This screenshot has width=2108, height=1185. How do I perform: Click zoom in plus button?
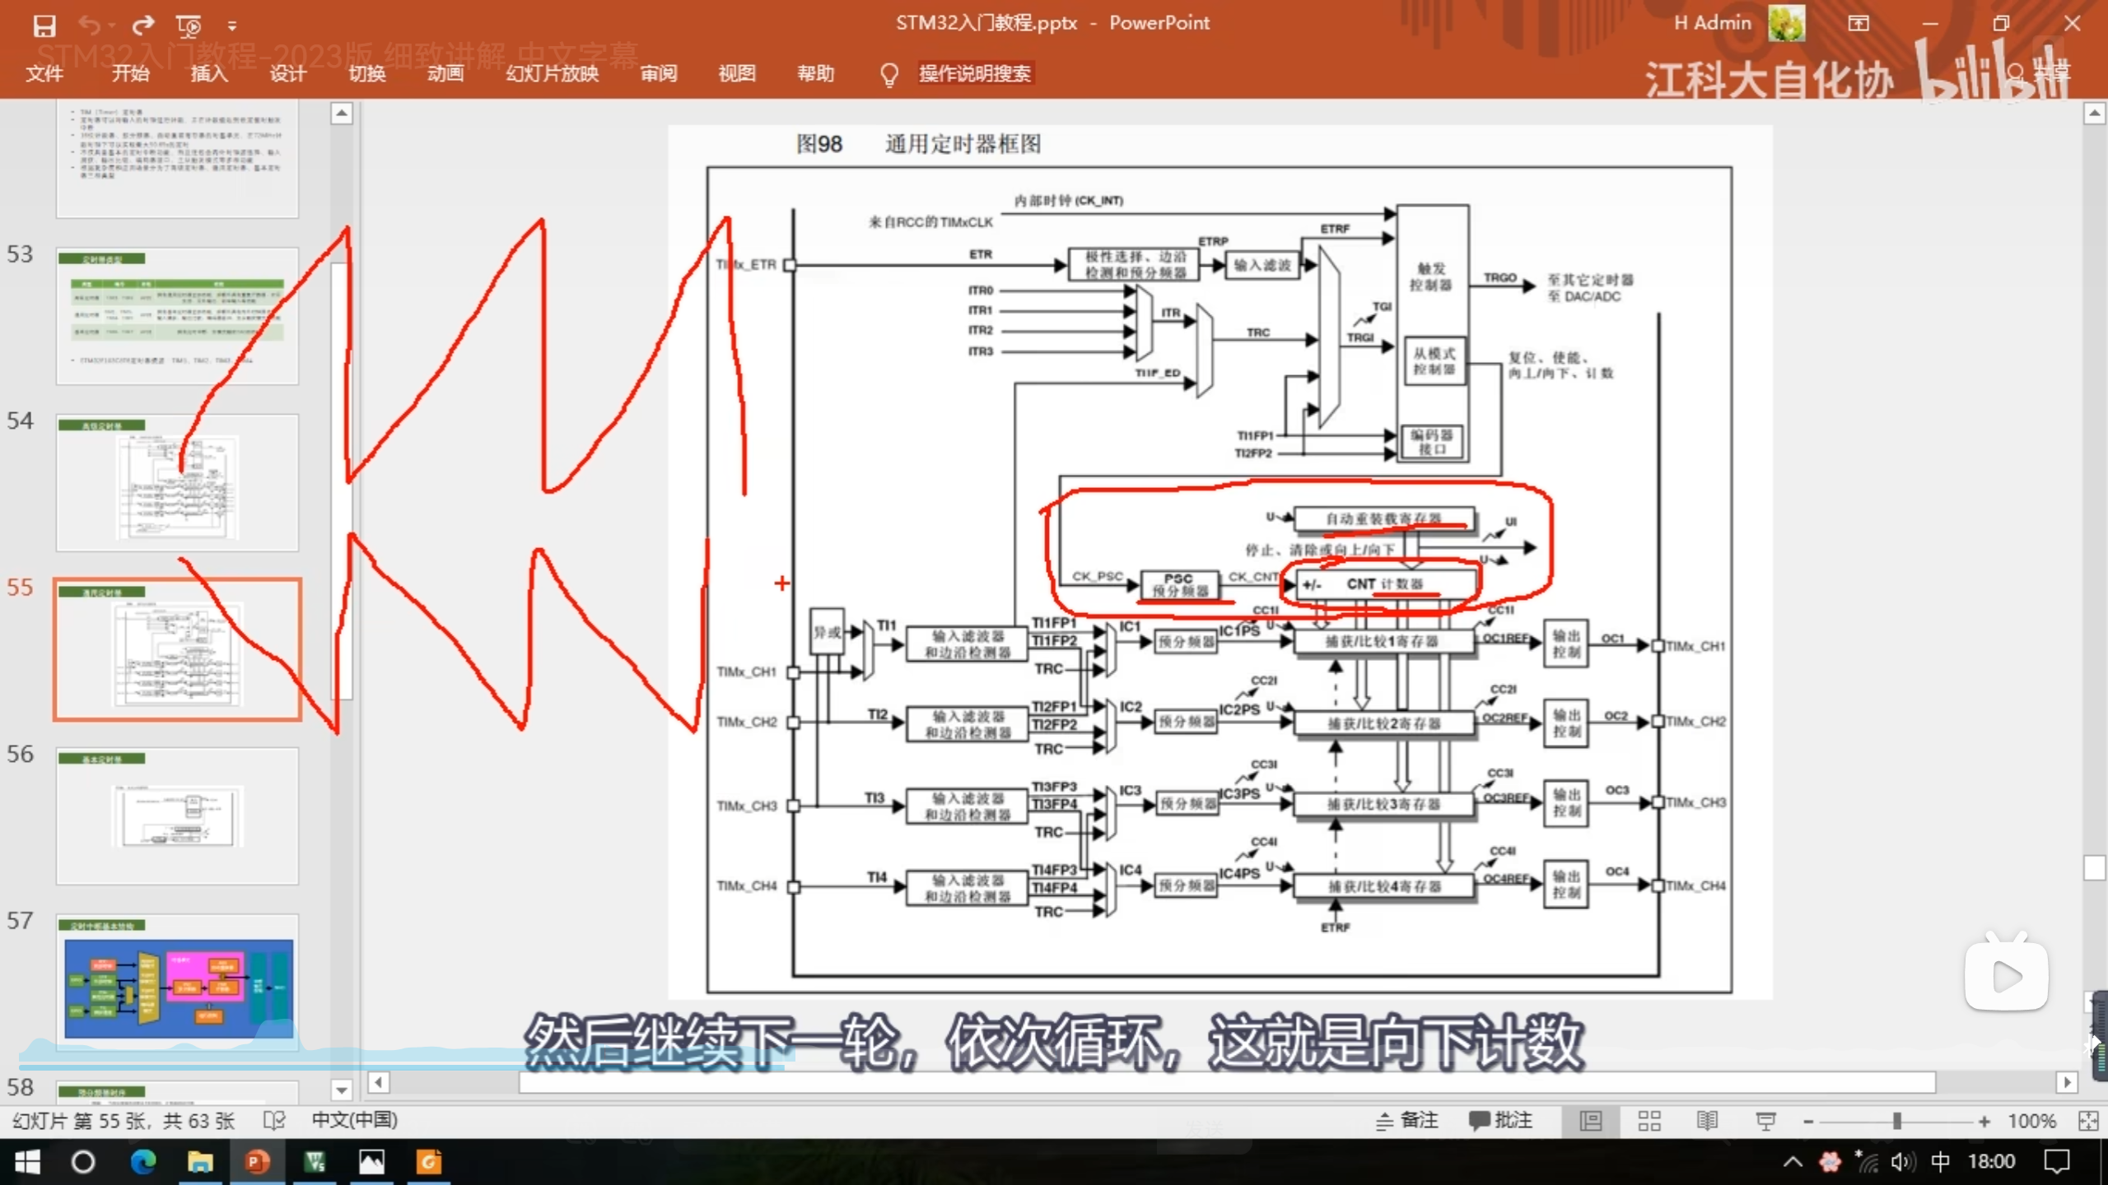click(1984, 1121)
